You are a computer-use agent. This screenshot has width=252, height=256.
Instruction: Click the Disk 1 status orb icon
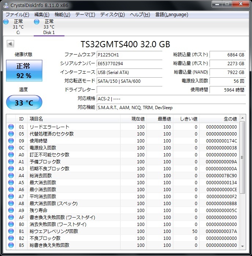pyautogui.click(x=37, y=22)
